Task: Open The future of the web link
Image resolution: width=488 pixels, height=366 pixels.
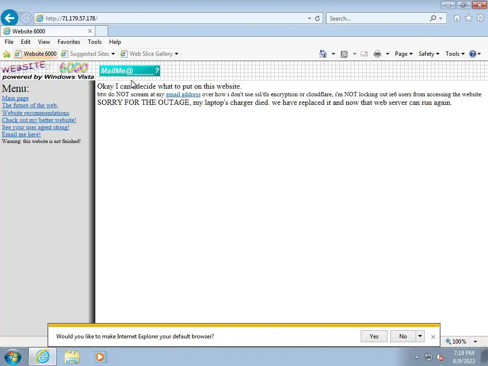Action: (x=30, y=105)
